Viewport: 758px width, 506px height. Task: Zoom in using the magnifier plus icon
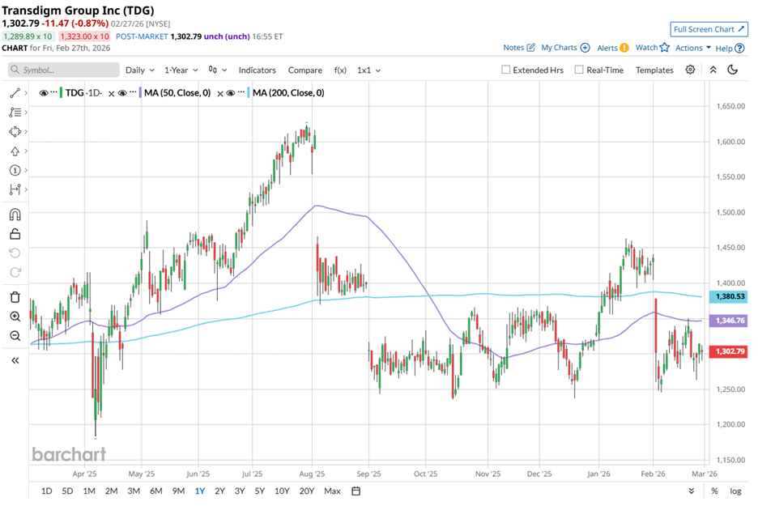tap(15, 317)
